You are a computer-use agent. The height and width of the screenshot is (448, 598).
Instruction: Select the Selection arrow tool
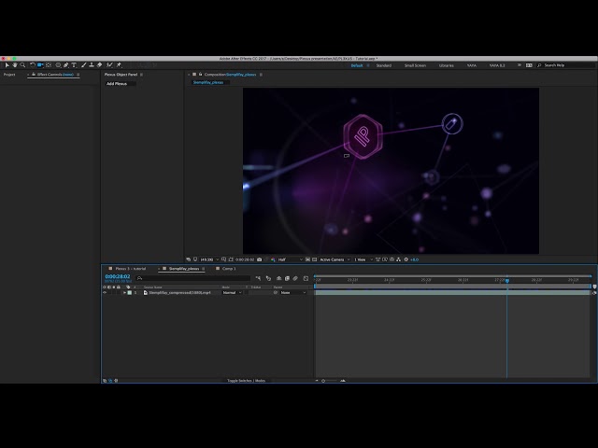[7, 65]
